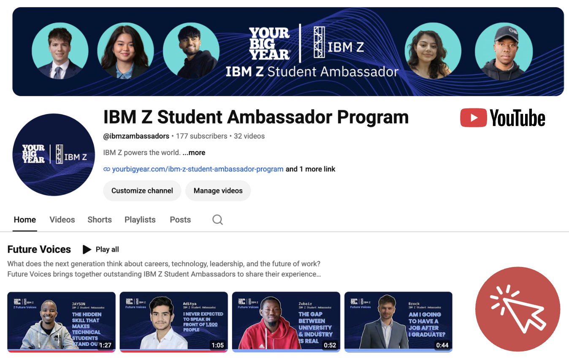Switch to the Videos tab

(x=62, y=220)
